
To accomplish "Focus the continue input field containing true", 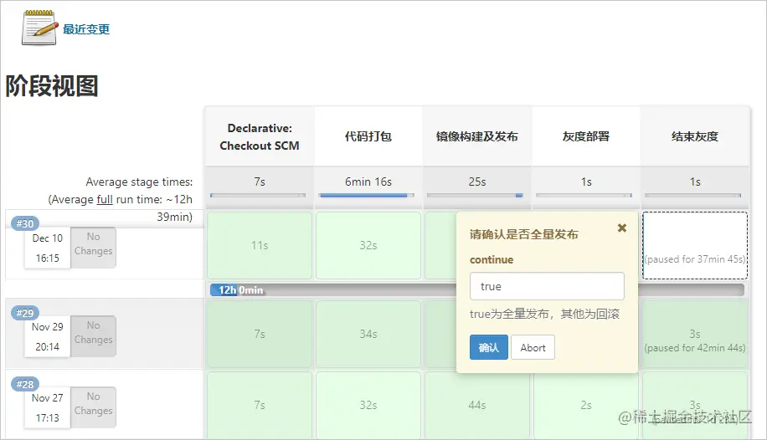I will pos(547,286).
